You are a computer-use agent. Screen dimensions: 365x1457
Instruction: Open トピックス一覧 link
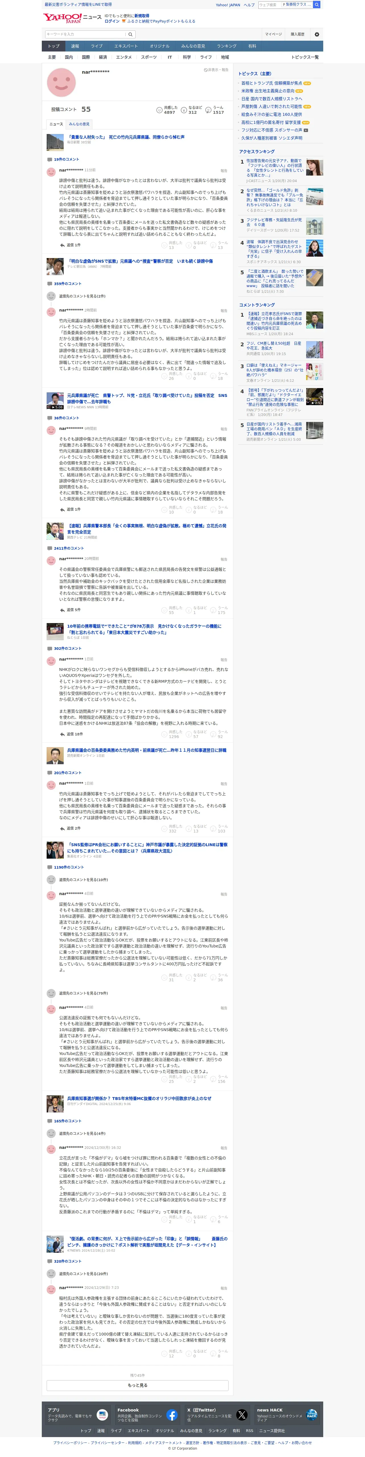[304, 57]
